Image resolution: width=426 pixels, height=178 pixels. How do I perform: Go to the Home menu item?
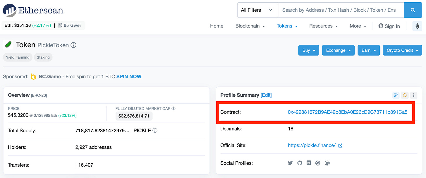tap(217, 26)
